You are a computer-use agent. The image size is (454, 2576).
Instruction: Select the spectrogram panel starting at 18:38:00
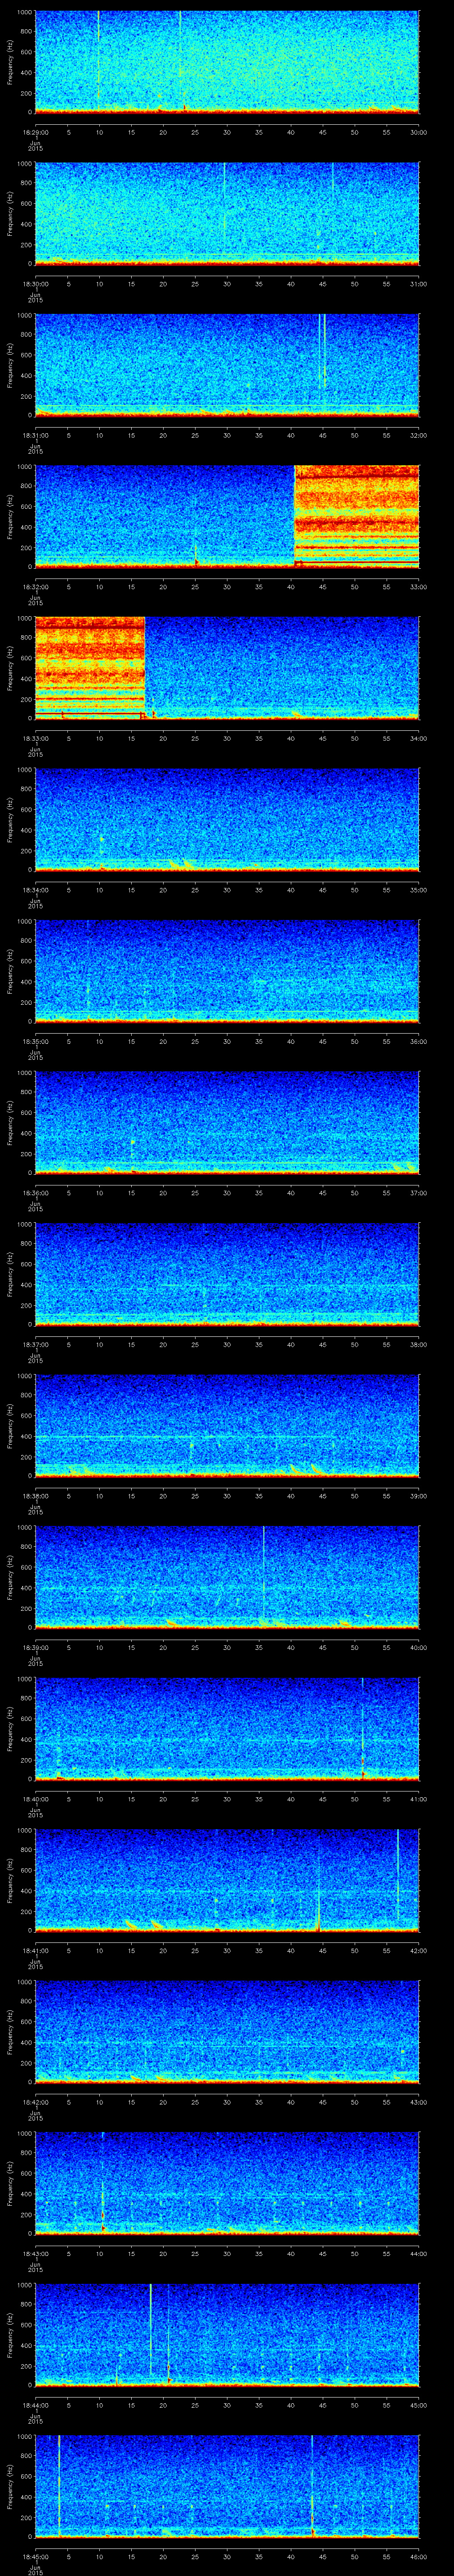tap(227, 1426)
